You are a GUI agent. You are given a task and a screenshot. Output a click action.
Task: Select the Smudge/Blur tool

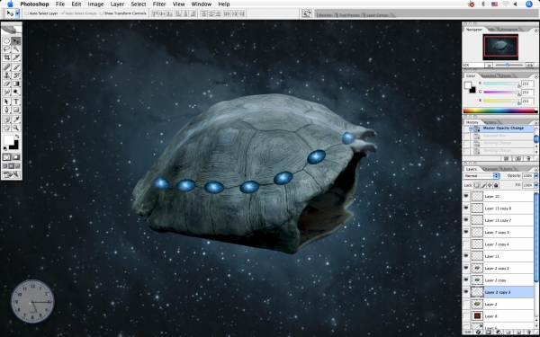(x=6, y=92)
